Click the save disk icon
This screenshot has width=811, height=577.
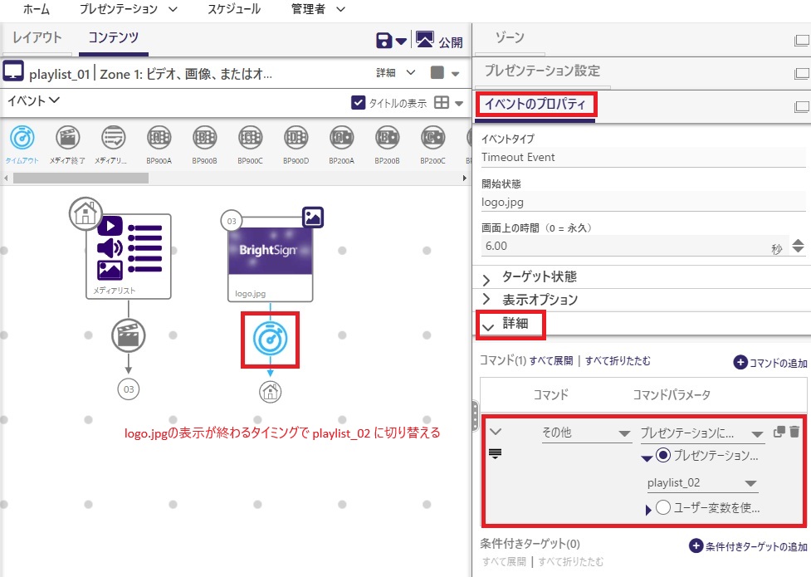[x=384, y=41]
